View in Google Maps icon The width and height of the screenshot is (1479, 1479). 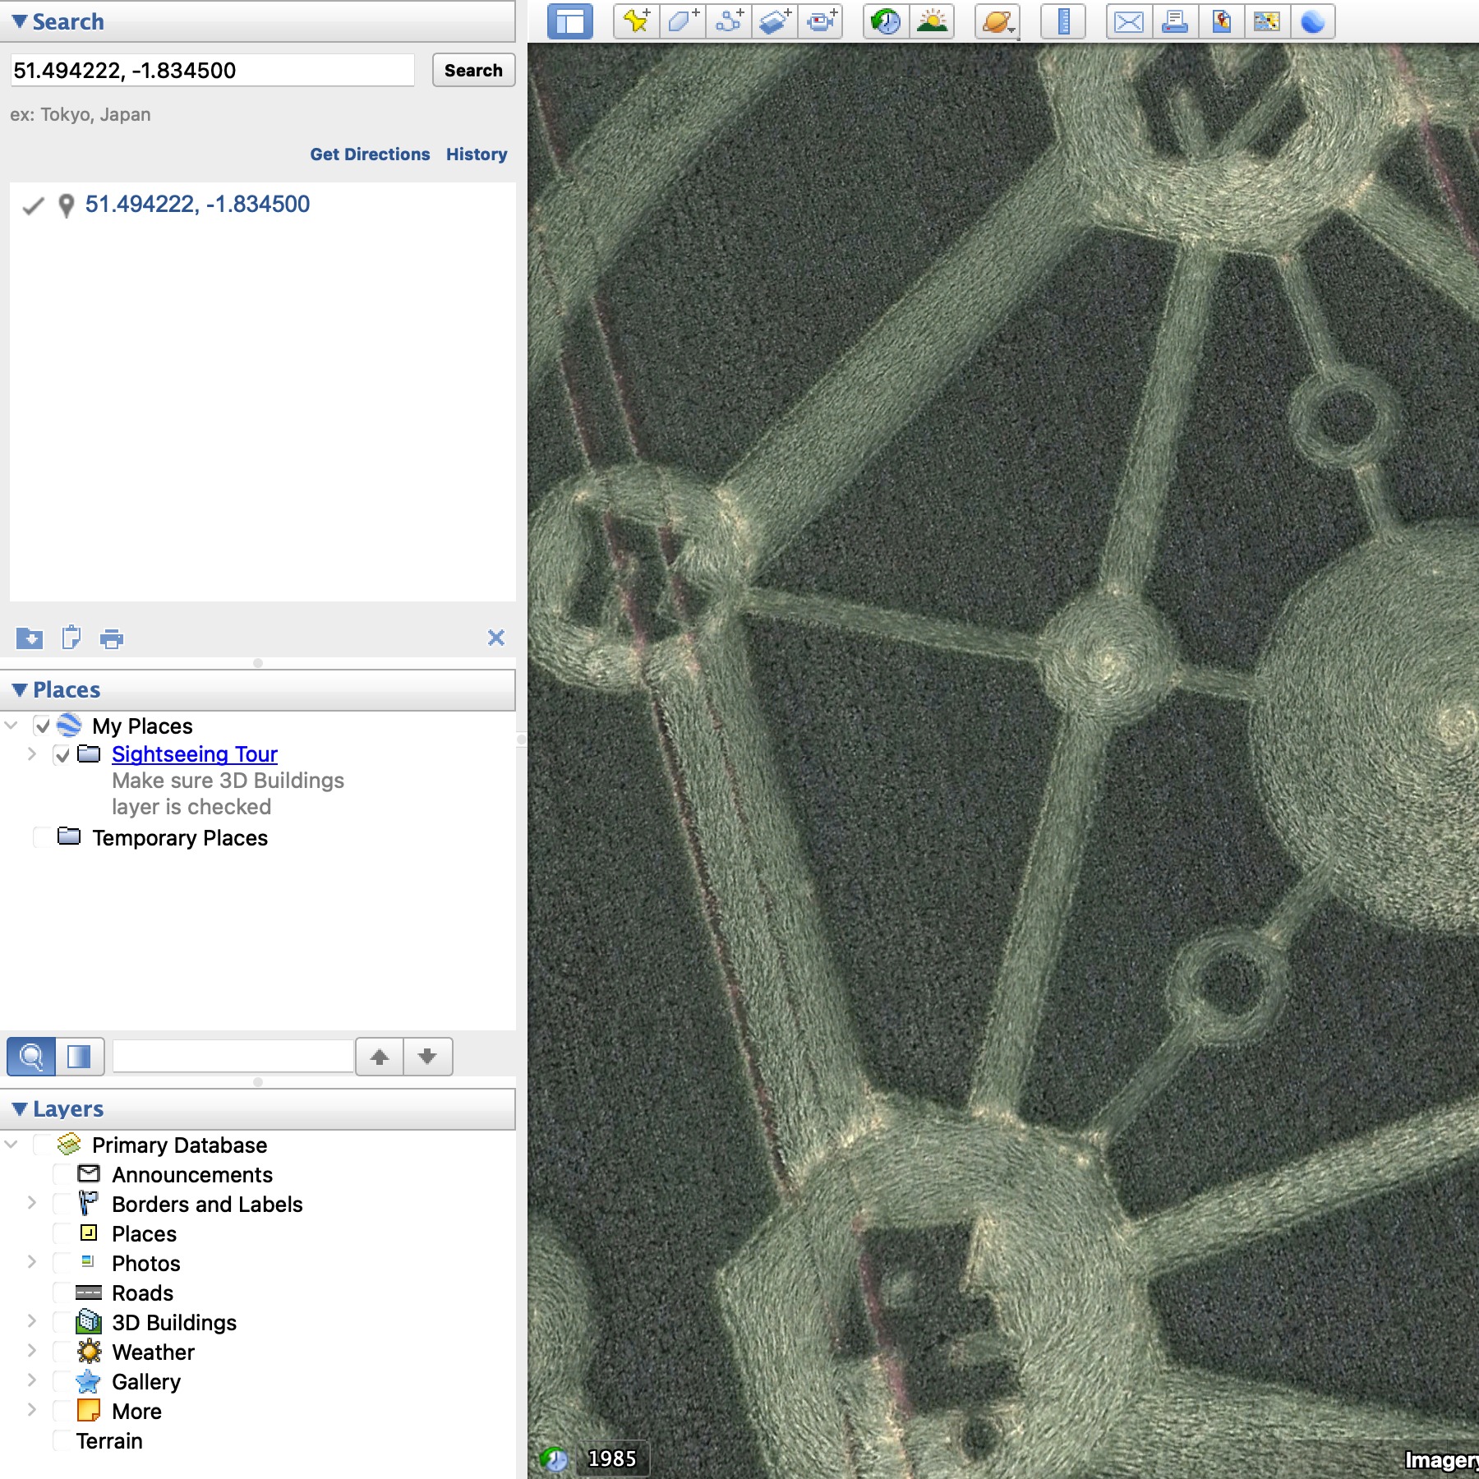tap(1267, 22)
